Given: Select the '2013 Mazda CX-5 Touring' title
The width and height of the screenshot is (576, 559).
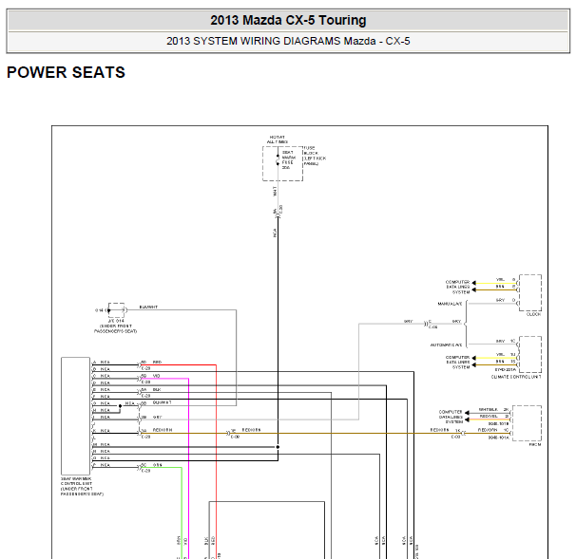Looking at the screenshot, I should [288, 20].
